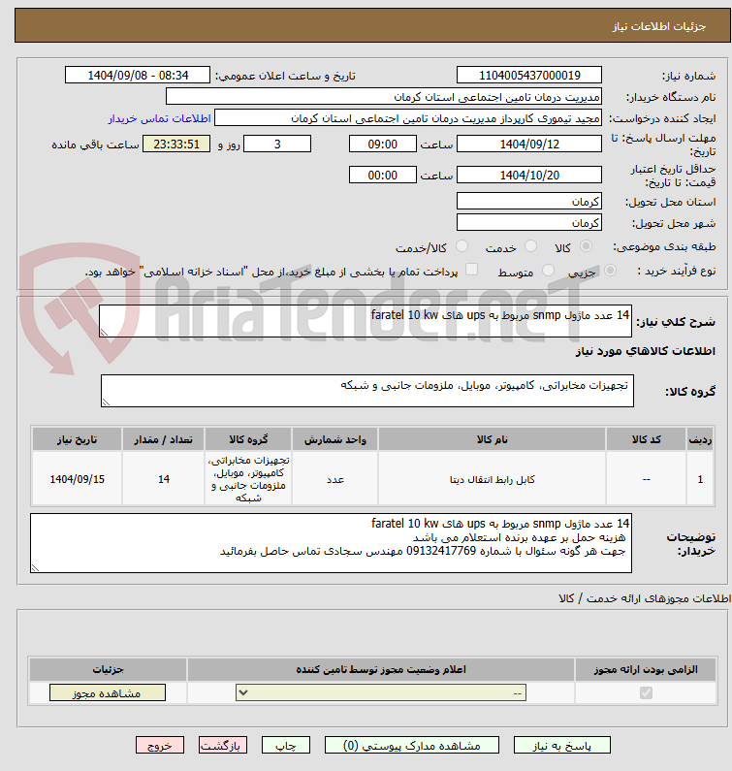
Task: Select the خدمت radio button
Action: [x=530, y=246]
